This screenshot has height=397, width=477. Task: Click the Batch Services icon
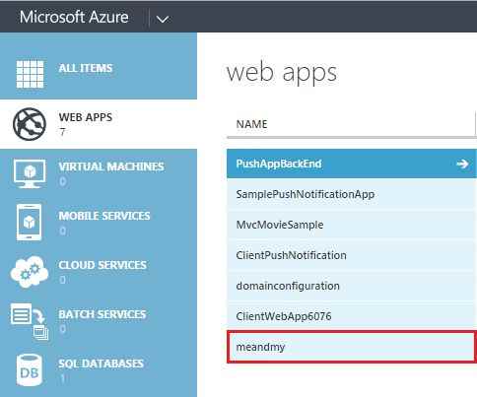(x=30, y=321)
